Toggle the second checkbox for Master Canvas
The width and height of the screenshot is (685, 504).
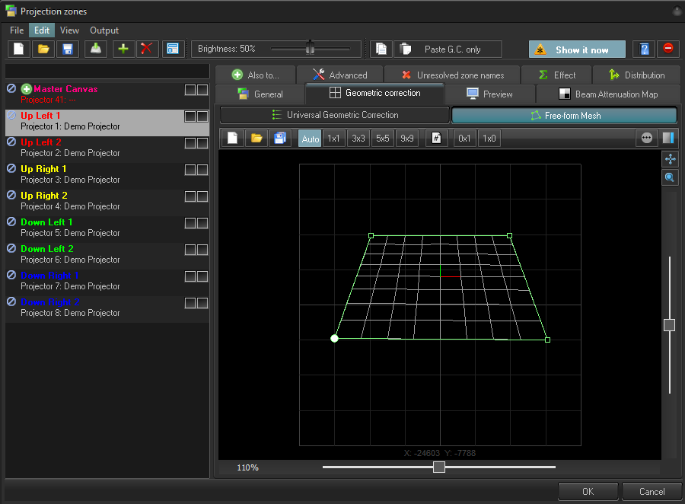202,90
